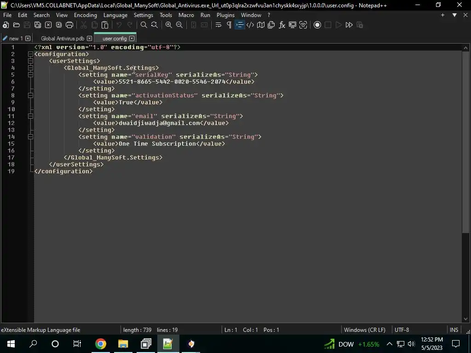
Task: Click the vertical scrollbar down arrow
Action: (x=465, y=319)
